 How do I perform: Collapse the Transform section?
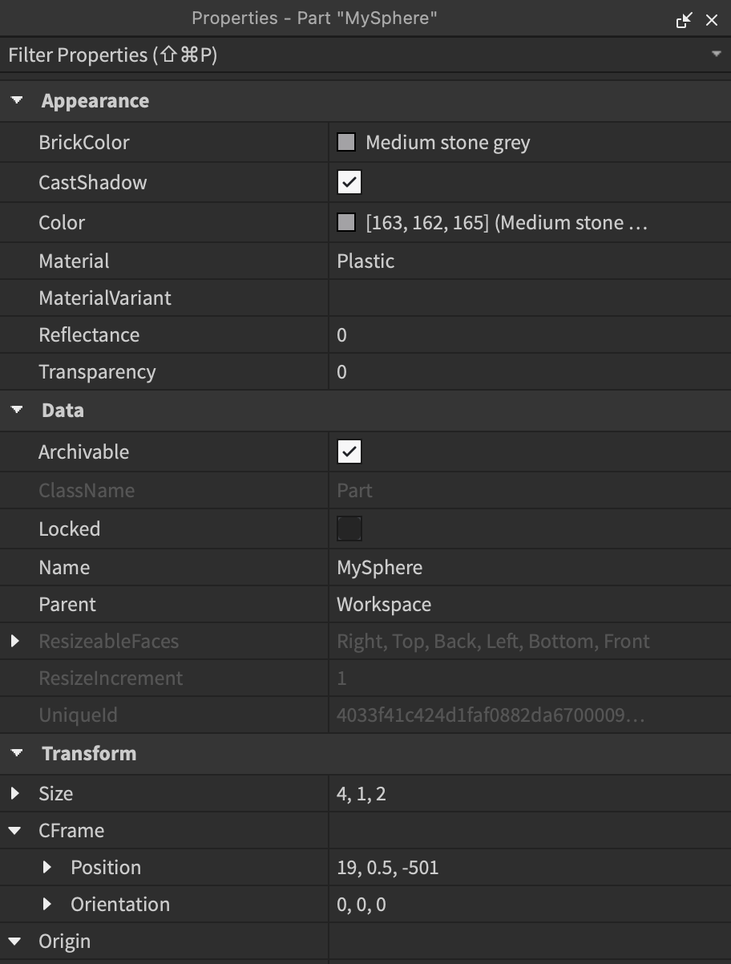click(17, 753)
